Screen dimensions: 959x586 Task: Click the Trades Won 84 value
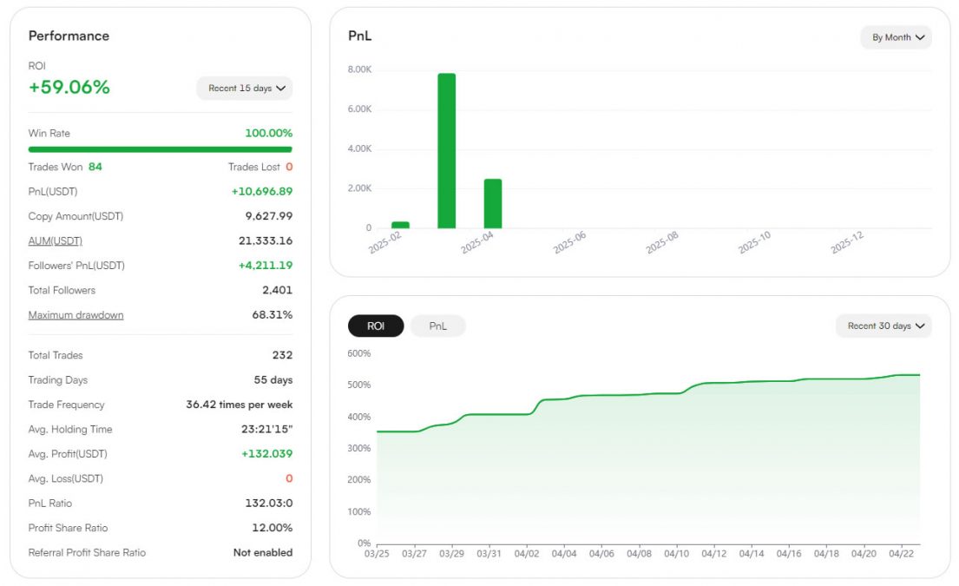95,167
